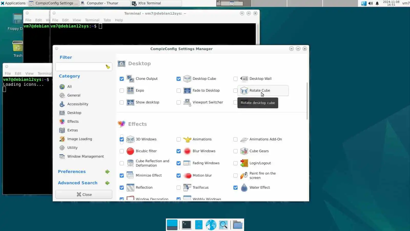Launch the terminal emulator from the dock
Viewport: 410px width, 231px height.
[186, 225]
